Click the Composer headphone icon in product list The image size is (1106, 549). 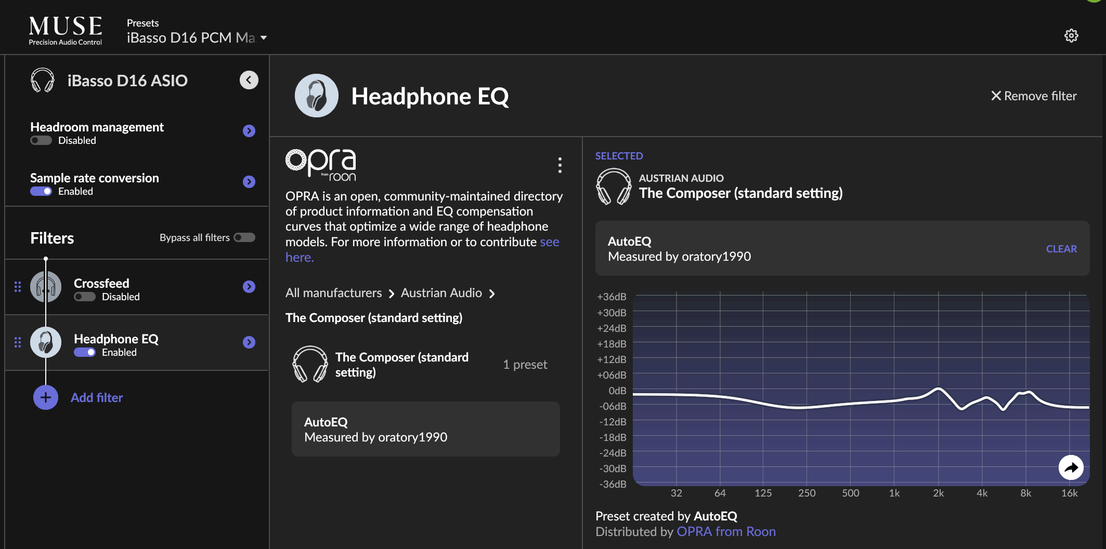310,364
